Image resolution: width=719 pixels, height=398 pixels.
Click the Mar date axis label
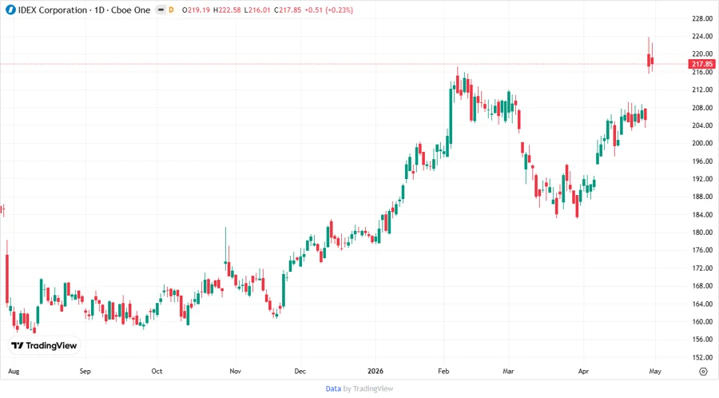508,371
